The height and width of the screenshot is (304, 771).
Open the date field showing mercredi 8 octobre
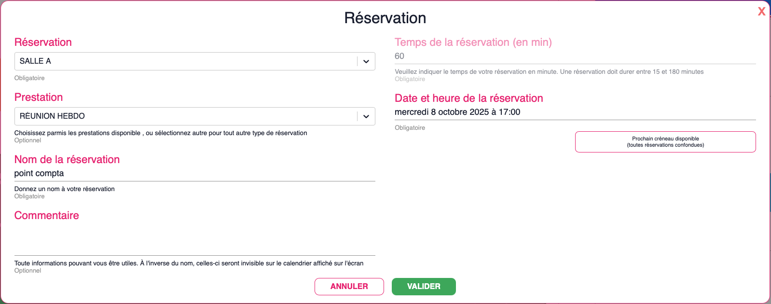(575, 112)
